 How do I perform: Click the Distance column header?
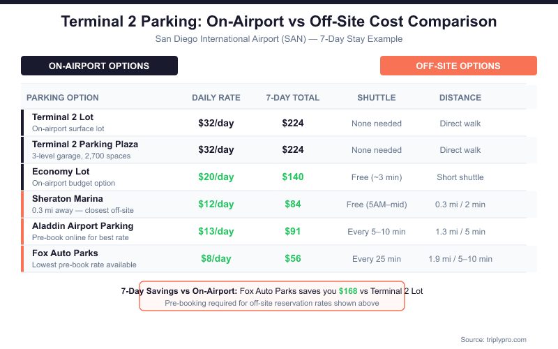(x=460, y=98)
